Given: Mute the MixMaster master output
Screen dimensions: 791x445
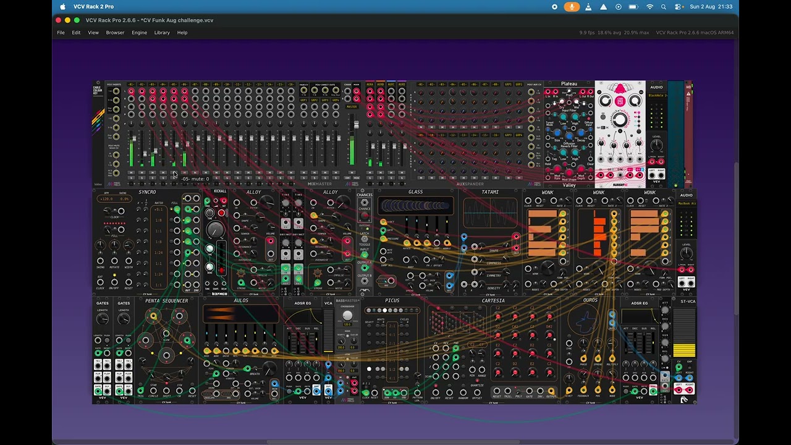Looking at the screenshot, I should (352, 172).
